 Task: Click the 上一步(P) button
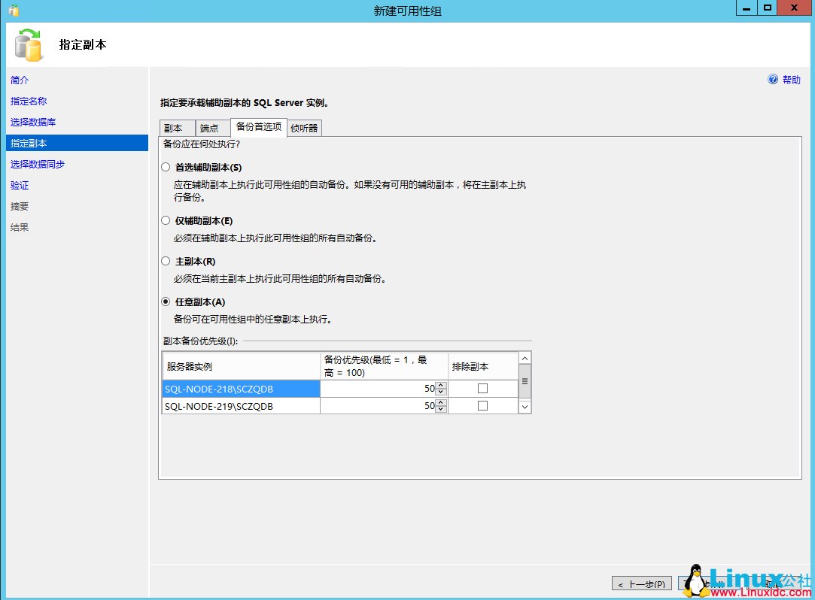641,583
